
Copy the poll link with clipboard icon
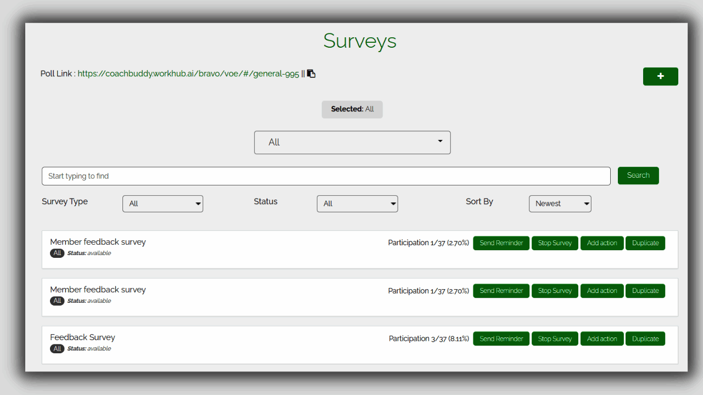(x=311, y=74)
